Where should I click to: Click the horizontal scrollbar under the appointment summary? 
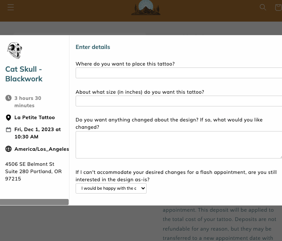[x=34, y=202]
